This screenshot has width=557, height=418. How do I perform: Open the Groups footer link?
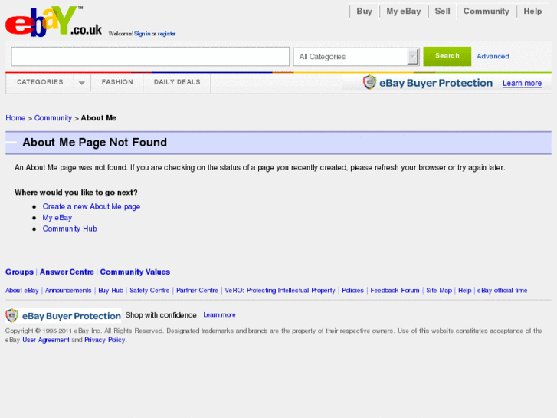click(x=19, y=272)
